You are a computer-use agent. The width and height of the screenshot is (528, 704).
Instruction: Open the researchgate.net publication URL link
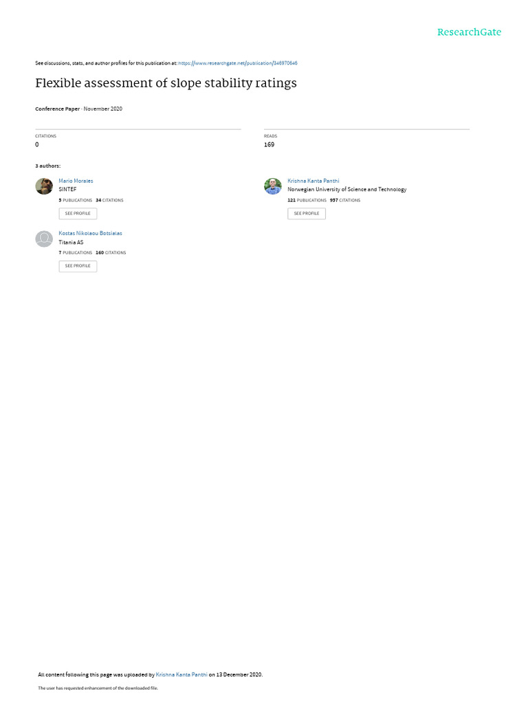(x=238, y=63)
